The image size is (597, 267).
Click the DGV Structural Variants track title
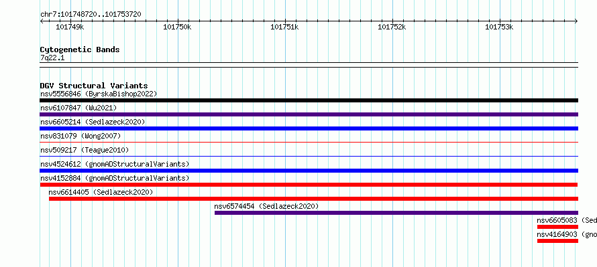[94, 86]
